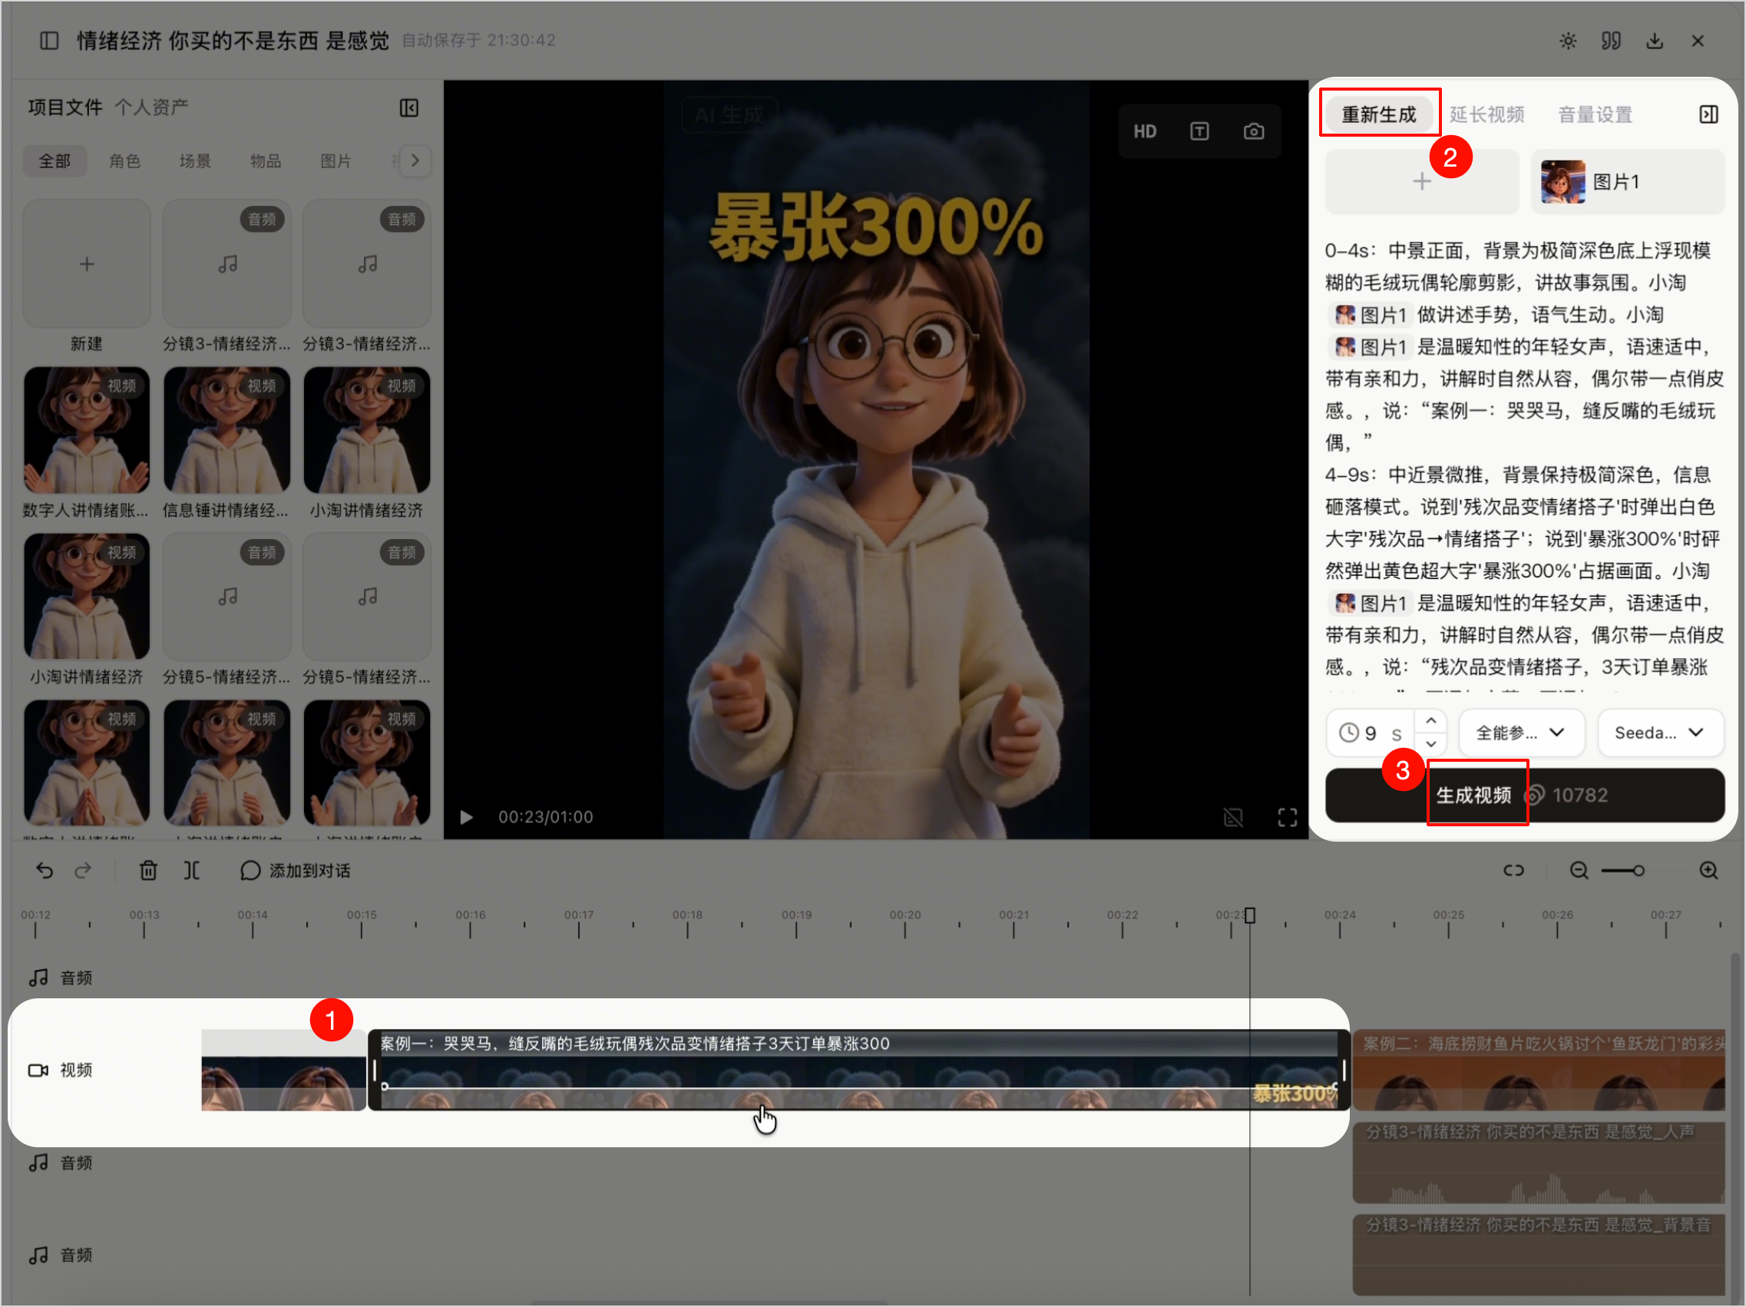
Task: Expand more asset category filters chevron
Action: tap(415, 161)
